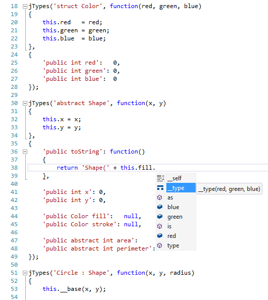This screenshot has width=268, height=300.
Task: Click the purple method icon beside 'as'
Action: [x=160, y=197]
